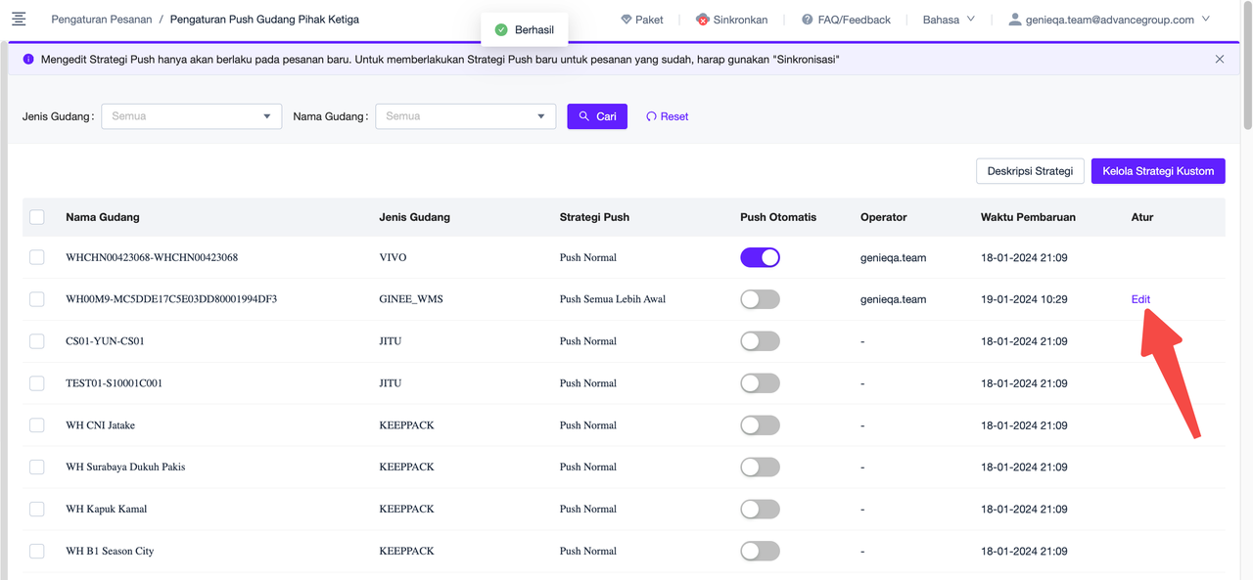Go to Pengaturan Pesanan breadcrumb
Image resolution: width=1253 pixels, height=580 pixels.
tap(102, 20)
